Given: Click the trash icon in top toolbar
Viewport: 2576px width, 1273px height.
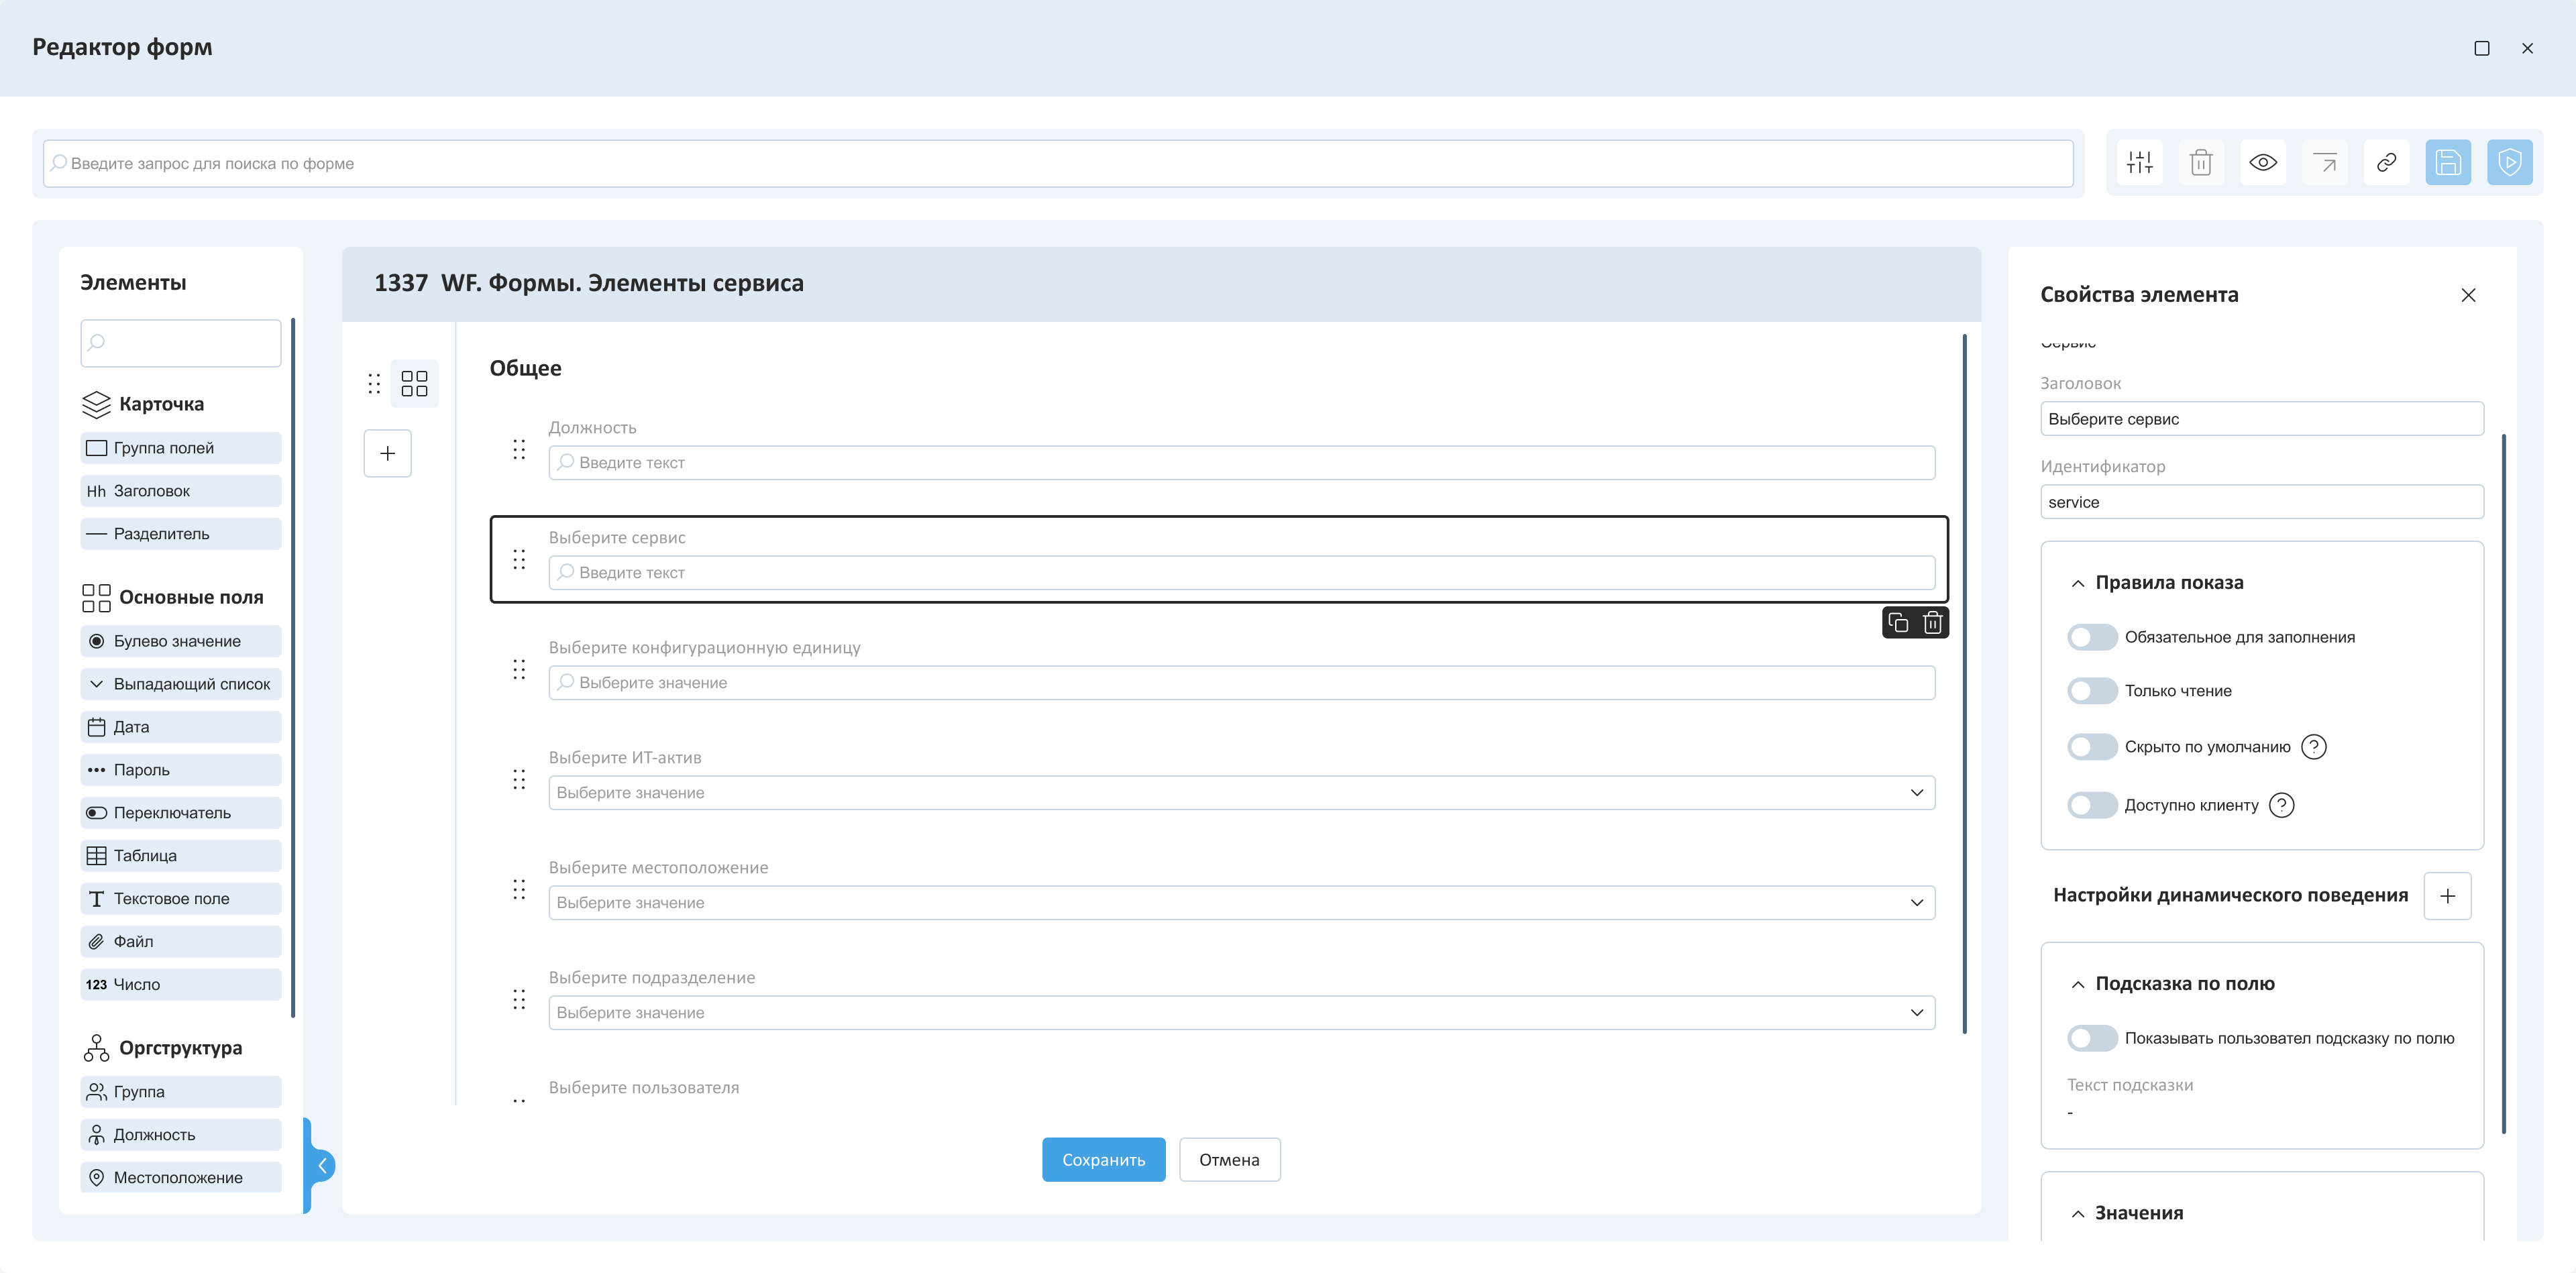Looking at the screenshot, I should (2201, 163).
